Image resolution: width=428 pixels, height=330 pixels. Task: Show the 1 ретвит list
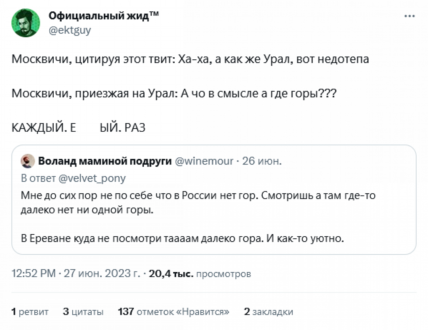pos(30,311)
